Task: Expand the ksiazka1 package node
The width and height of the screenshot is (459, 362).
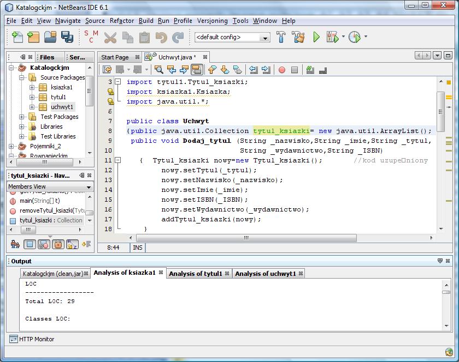Action: point(32,87)
